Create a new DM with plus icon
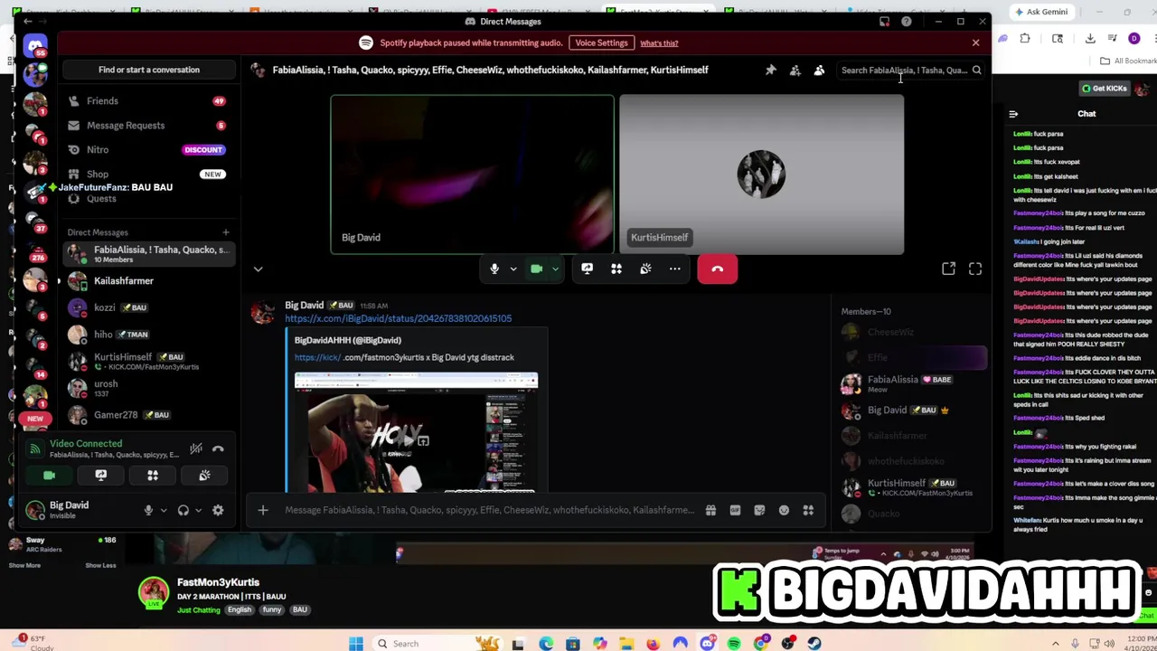The image size is (1157, 651). coord(225,232)
